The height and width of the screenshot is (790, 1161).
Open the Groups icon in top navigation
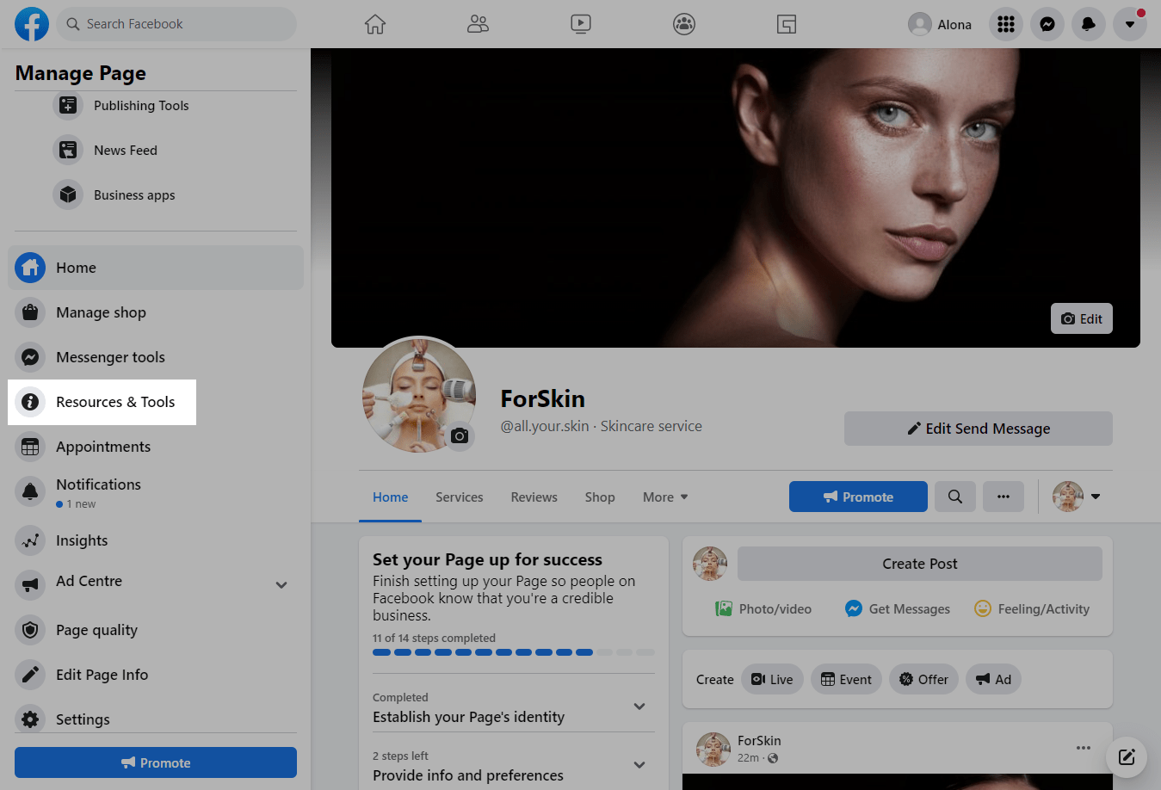coord(684,24)
